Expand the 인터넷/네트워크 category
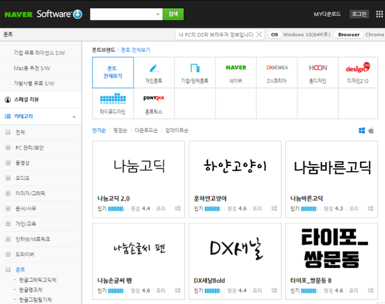Screen dimensions: 385x304 click(8, 239)
